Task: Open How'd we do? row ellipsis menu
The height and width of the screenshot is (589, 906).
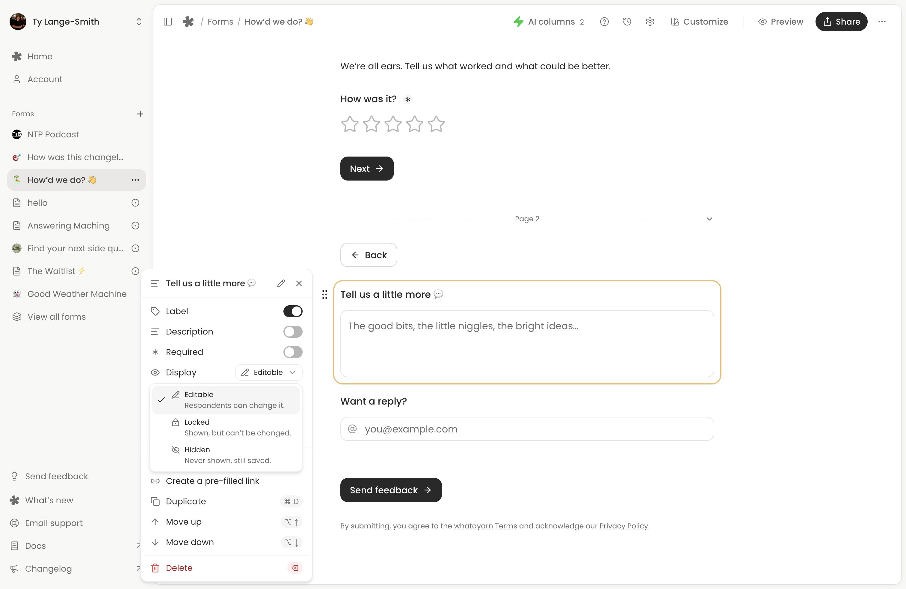Action: pos(135,180)
